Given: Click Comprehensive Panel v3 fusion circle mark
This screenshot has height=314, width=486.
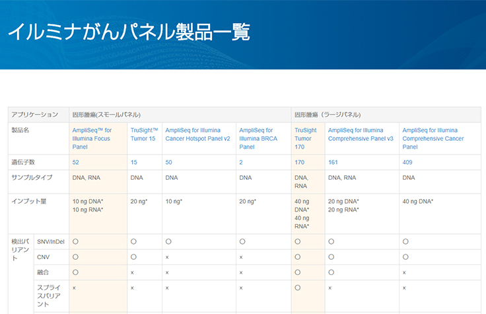Looking at the screenshot, I should (x=331, y=272).
